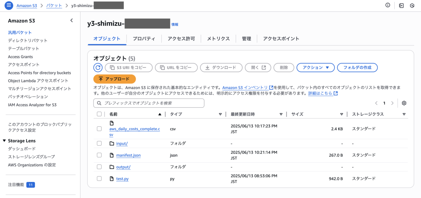The image size is (421, 198).
Task: Select the aws_daily_costs_complete.csv checkbox
Action: (99, 129)
